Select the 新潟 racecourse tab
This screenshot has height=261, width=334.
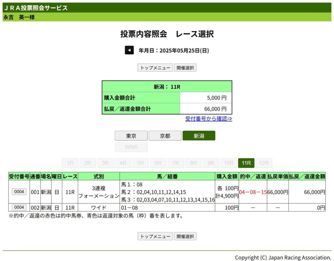click(199, 136)
